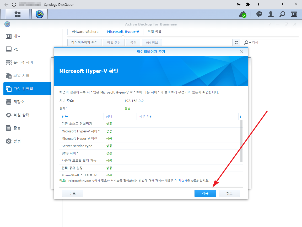Switch to the Microsoft Hyper-V tab

click(x=123, y=32)
